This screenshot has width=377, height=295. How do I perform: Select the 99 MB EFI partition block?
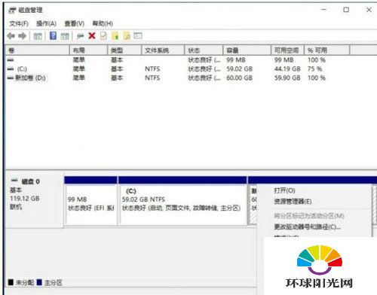click(x=90, y=201)
